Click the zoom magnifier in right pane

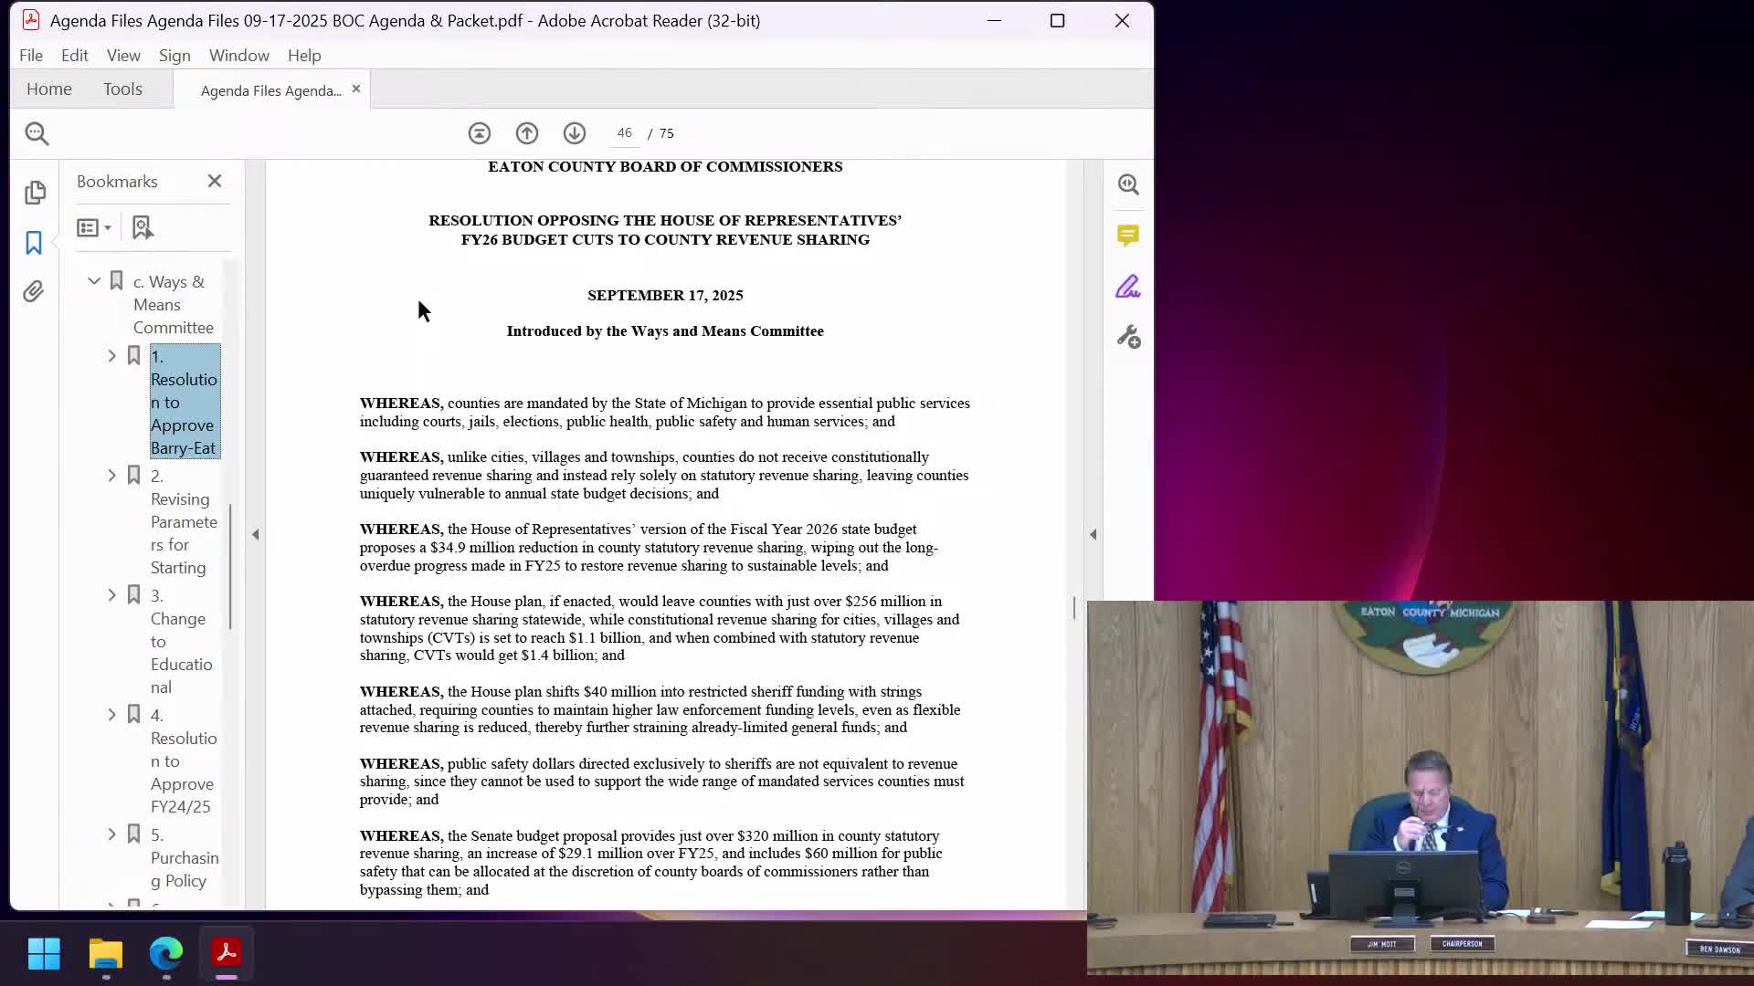coord(1128,184)
